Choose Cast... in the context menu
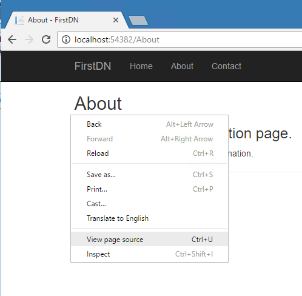 pos(150,204)
